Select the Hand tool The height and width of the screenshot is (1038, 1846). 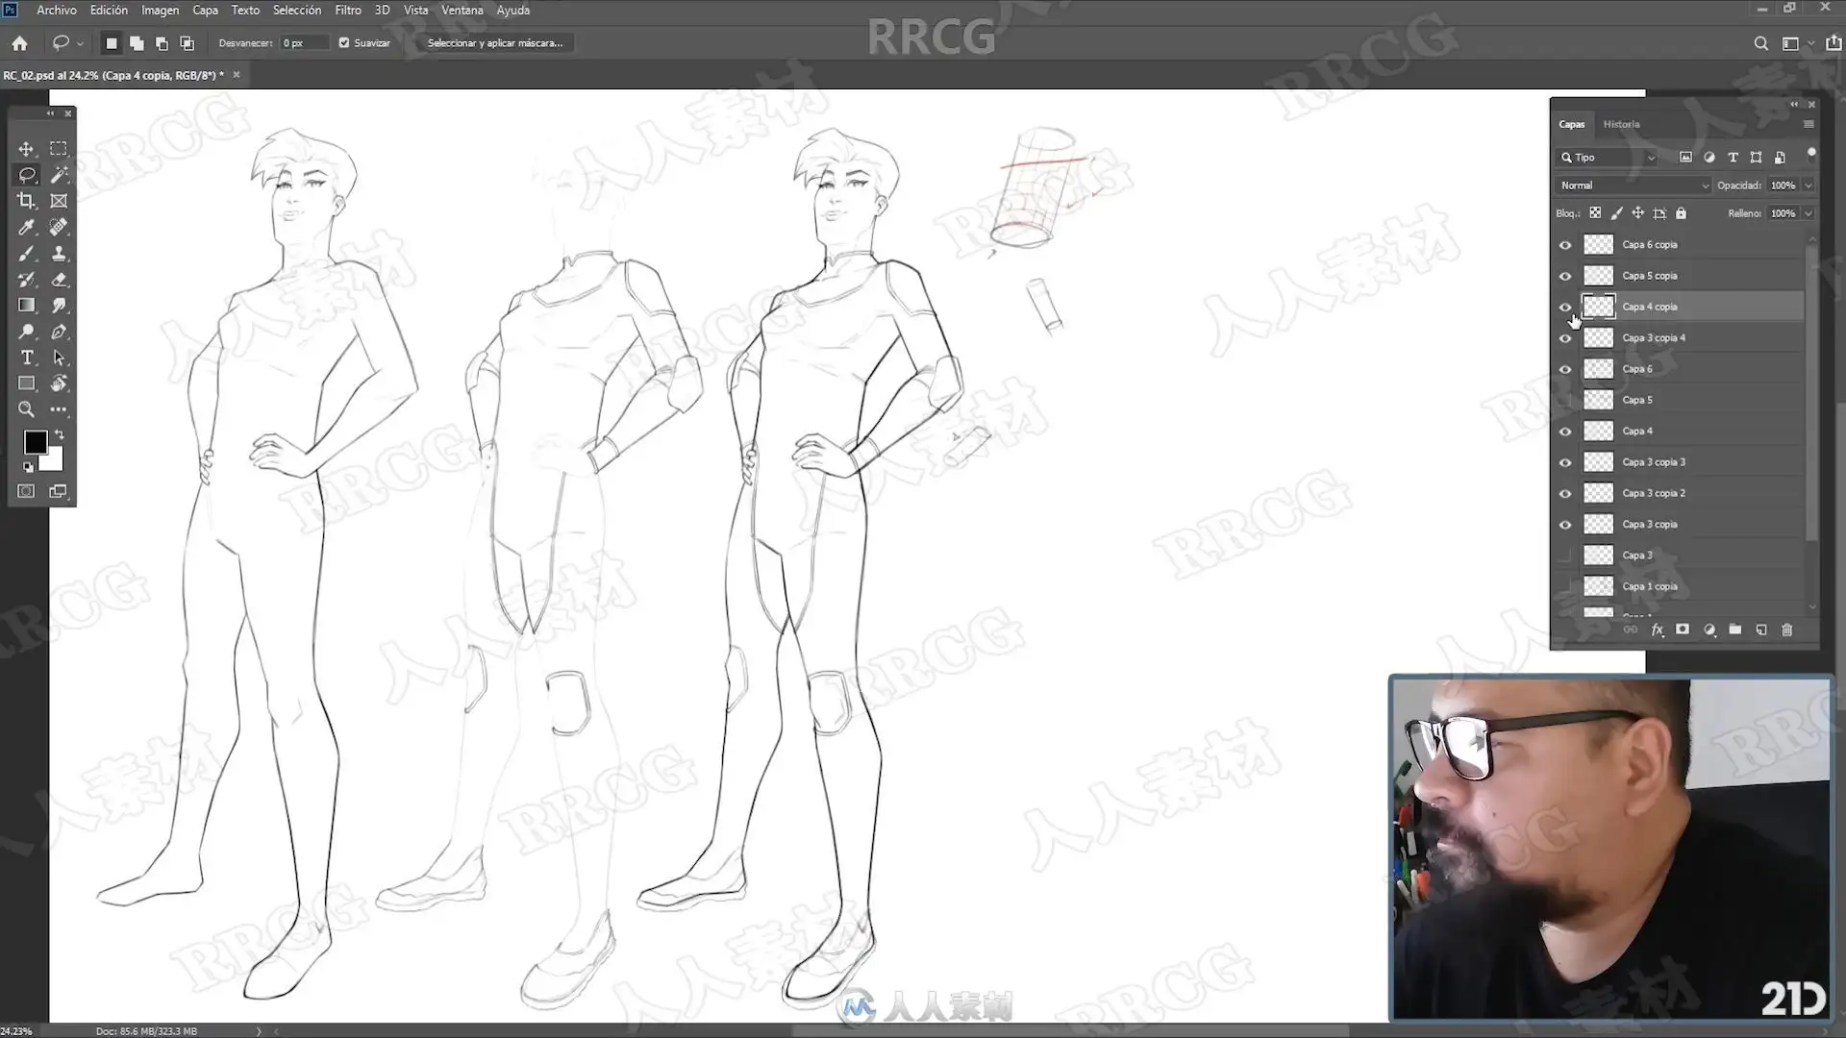(x=59, y=383)
